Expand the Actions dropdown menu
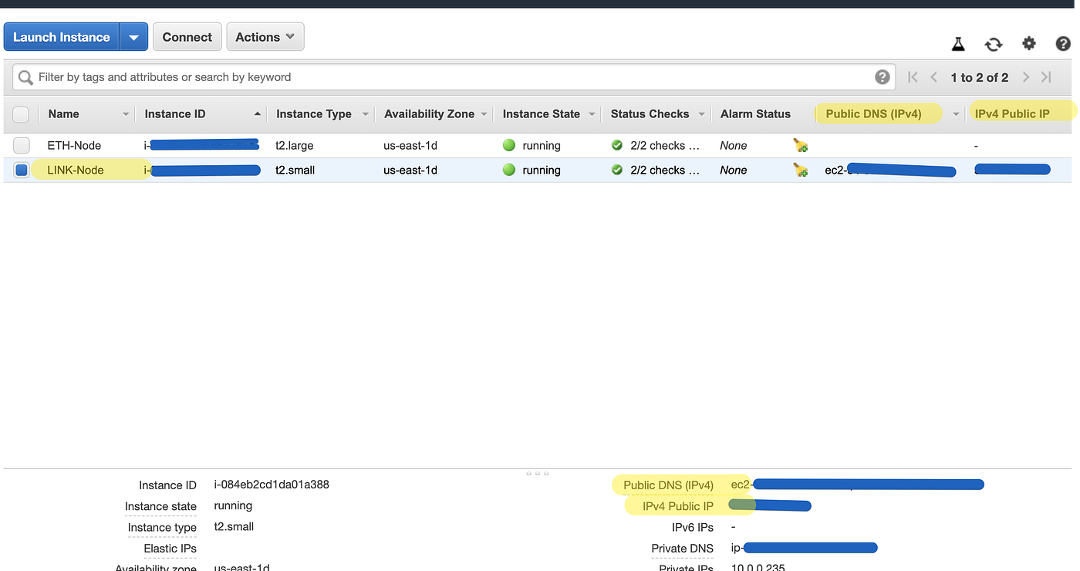Image resolution: width=1080 pixels, height=571 pixels. (265, 37)
